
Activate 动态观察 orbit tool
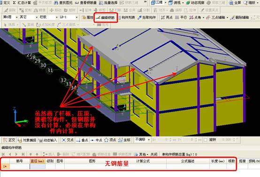click(x=196, y=3)
